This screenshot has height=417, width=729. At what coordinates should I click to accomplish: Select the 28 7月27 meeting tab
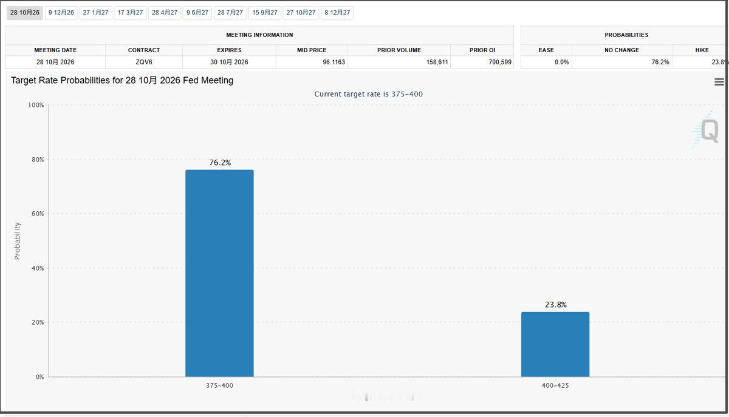point(230,13)
